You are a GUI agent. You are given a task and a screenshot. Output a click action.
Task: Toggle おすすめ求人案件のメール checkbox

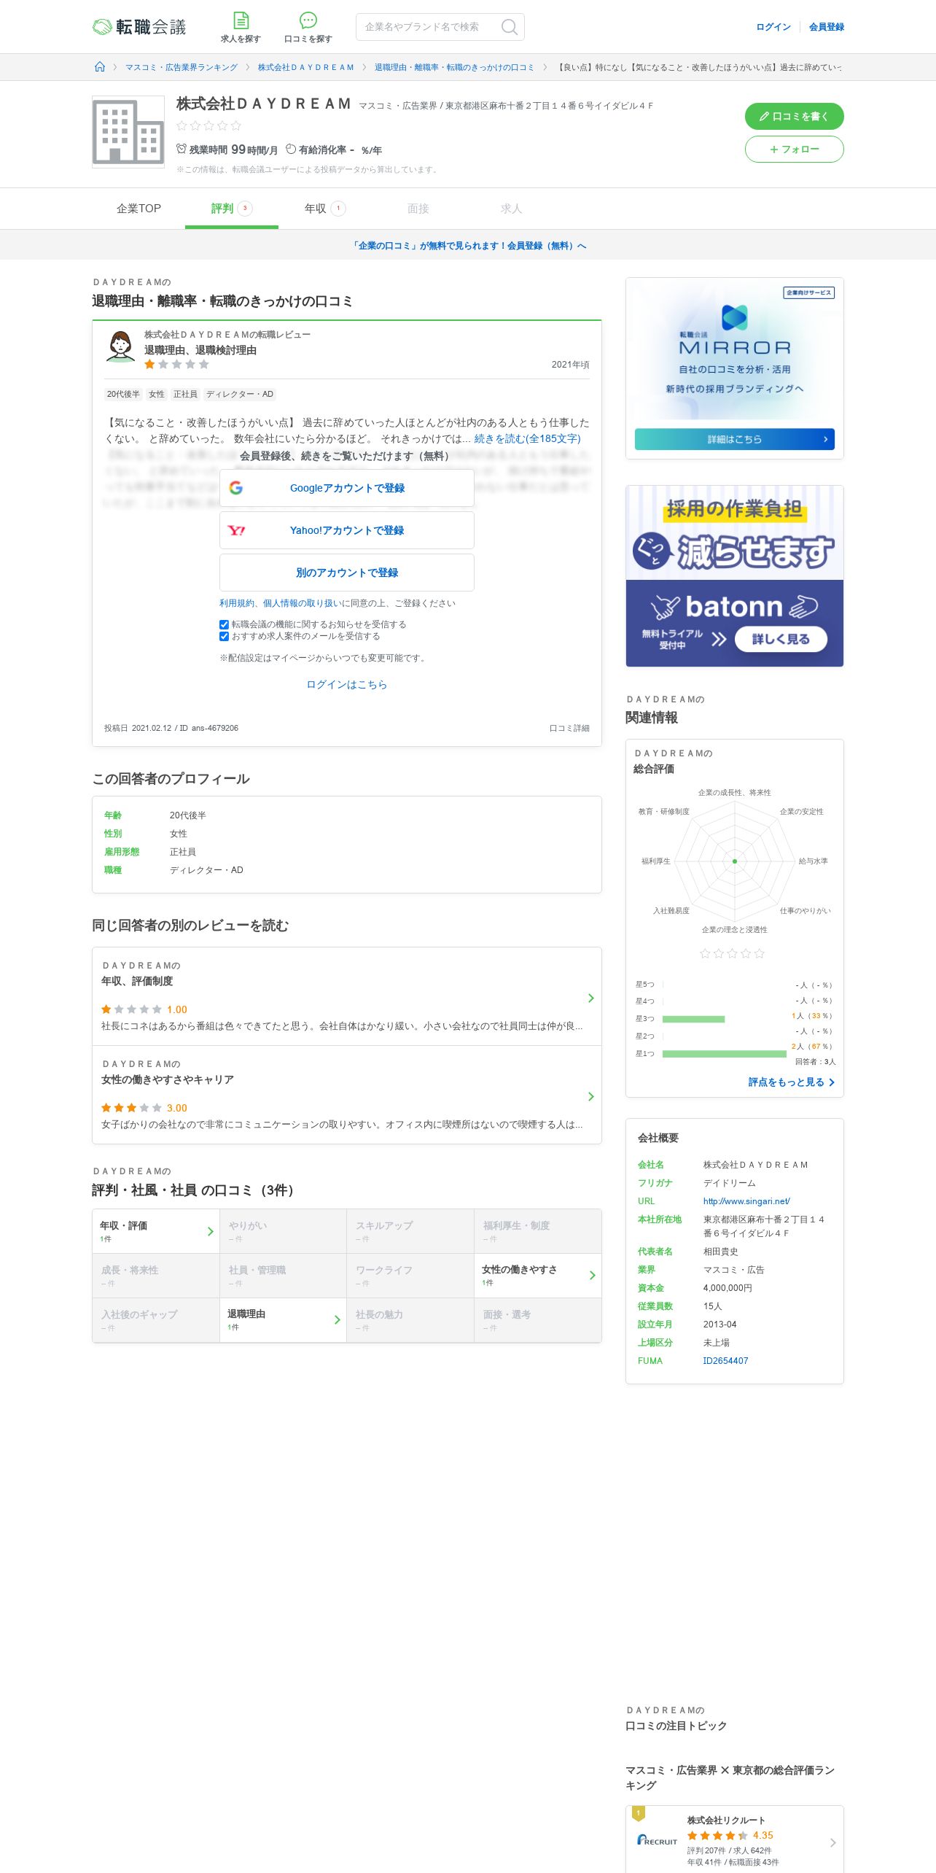click(224, 636)
